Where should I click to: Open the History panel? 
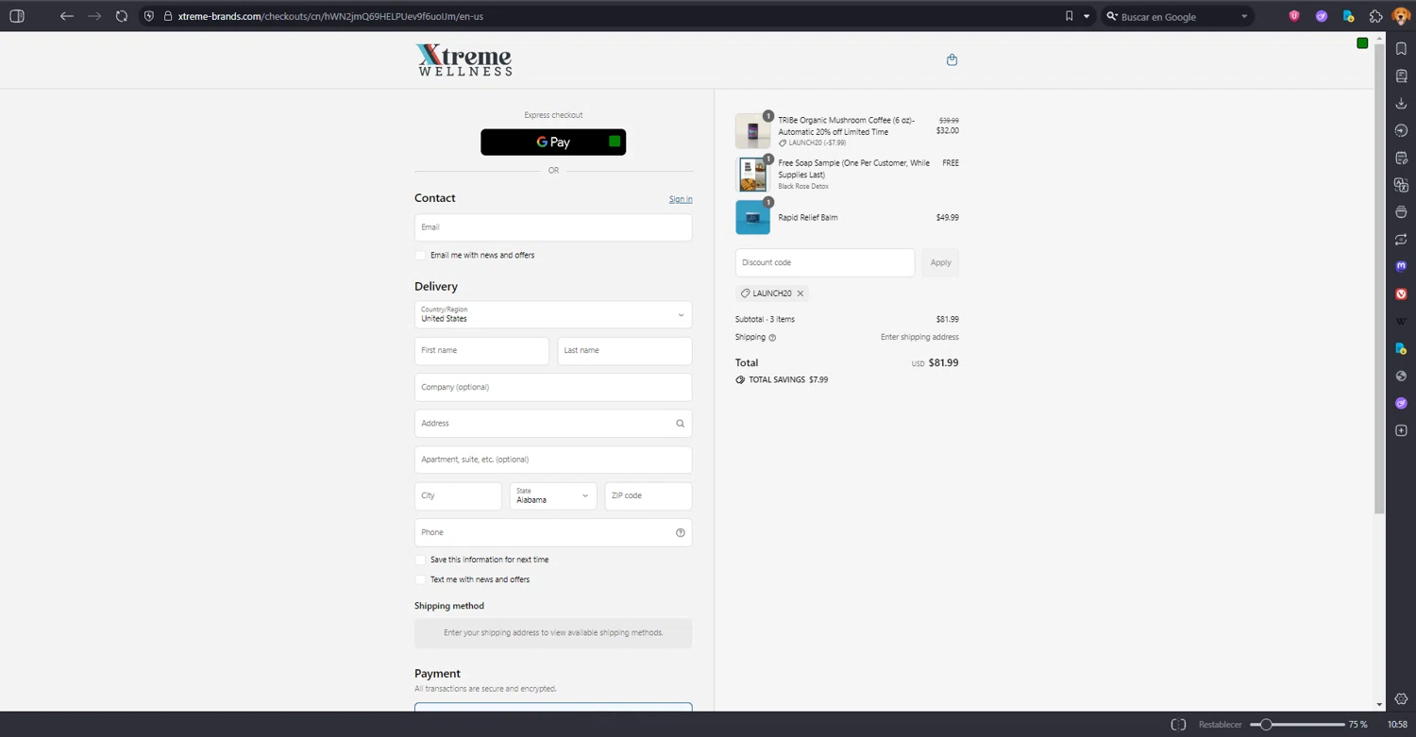pyautogui.click(x=1401, y=130)
